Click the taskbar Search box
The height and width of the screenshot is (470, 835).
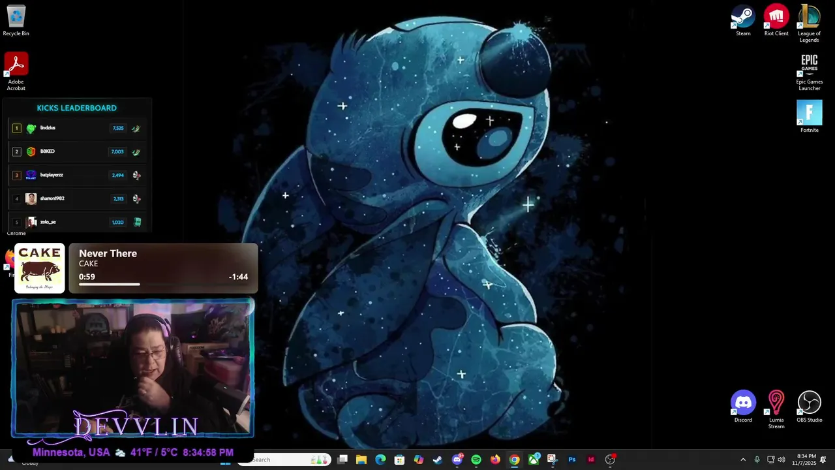point(284,460)
